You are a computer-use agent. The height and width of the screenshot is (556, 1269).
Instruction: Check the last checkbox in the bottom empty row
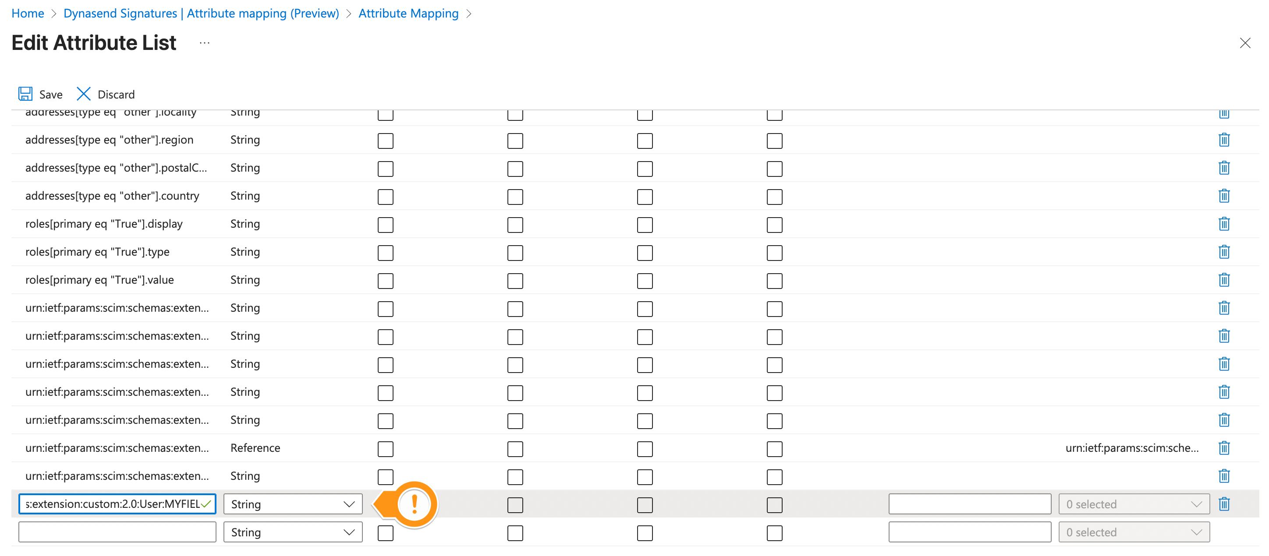tap(774, 532)
